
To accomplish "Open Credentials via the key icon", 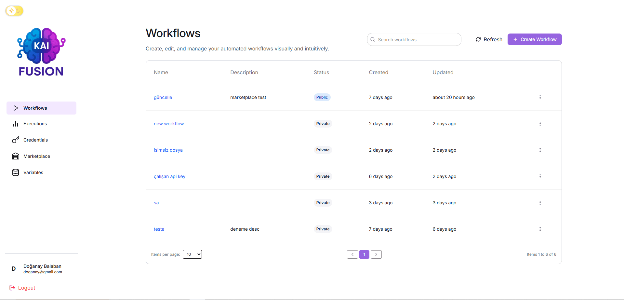I will coord(16,140).
